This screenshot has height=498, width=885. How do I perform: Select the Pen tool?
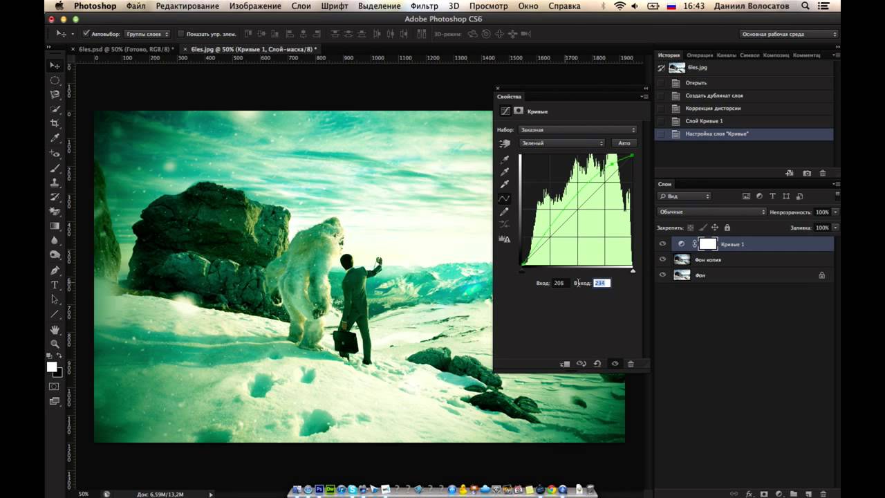point(54,270)
